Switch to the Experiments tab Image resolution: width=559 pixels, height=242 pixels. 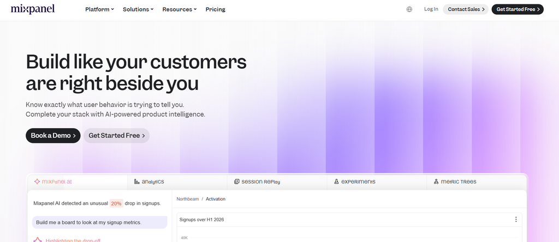tap(377, 181)
